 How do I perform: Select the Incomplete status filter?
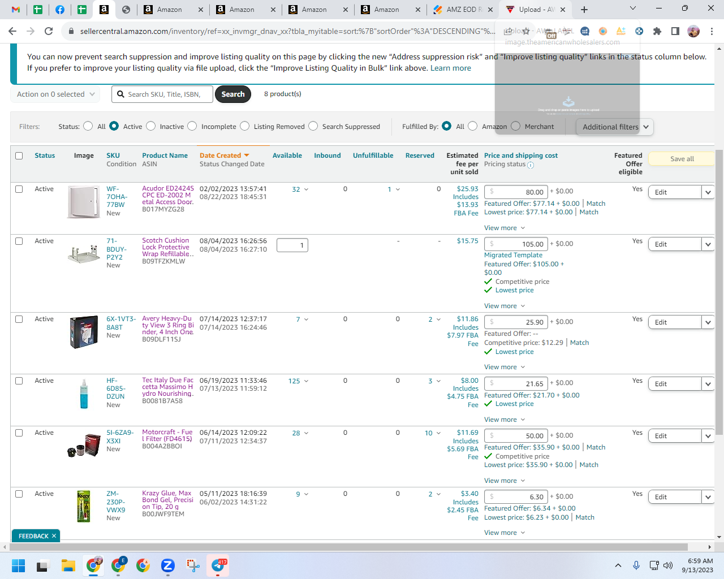[x=192, y=126]
